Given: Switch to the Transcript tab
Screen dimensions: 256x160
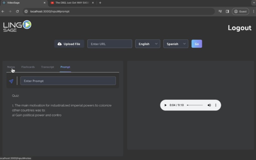Looking at the screenshot, I should 48,67.
